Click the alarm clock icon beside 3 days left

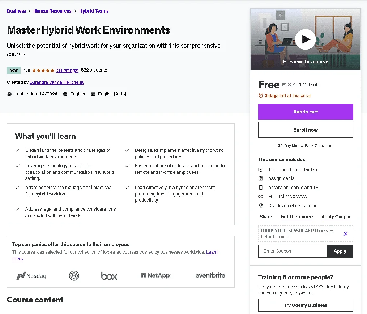[x=260, y=95]
